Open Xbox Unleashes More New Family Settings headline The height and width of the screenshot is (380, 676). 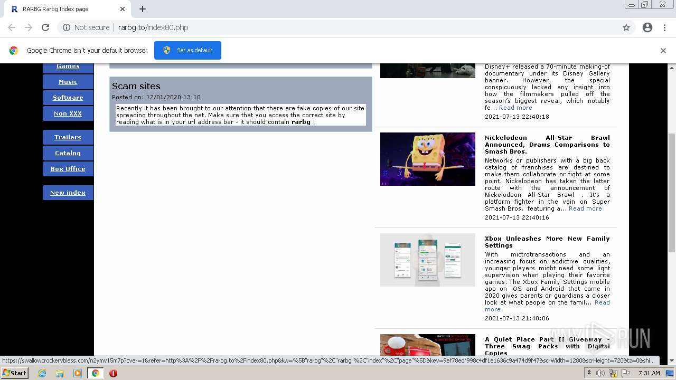(547, 242)
